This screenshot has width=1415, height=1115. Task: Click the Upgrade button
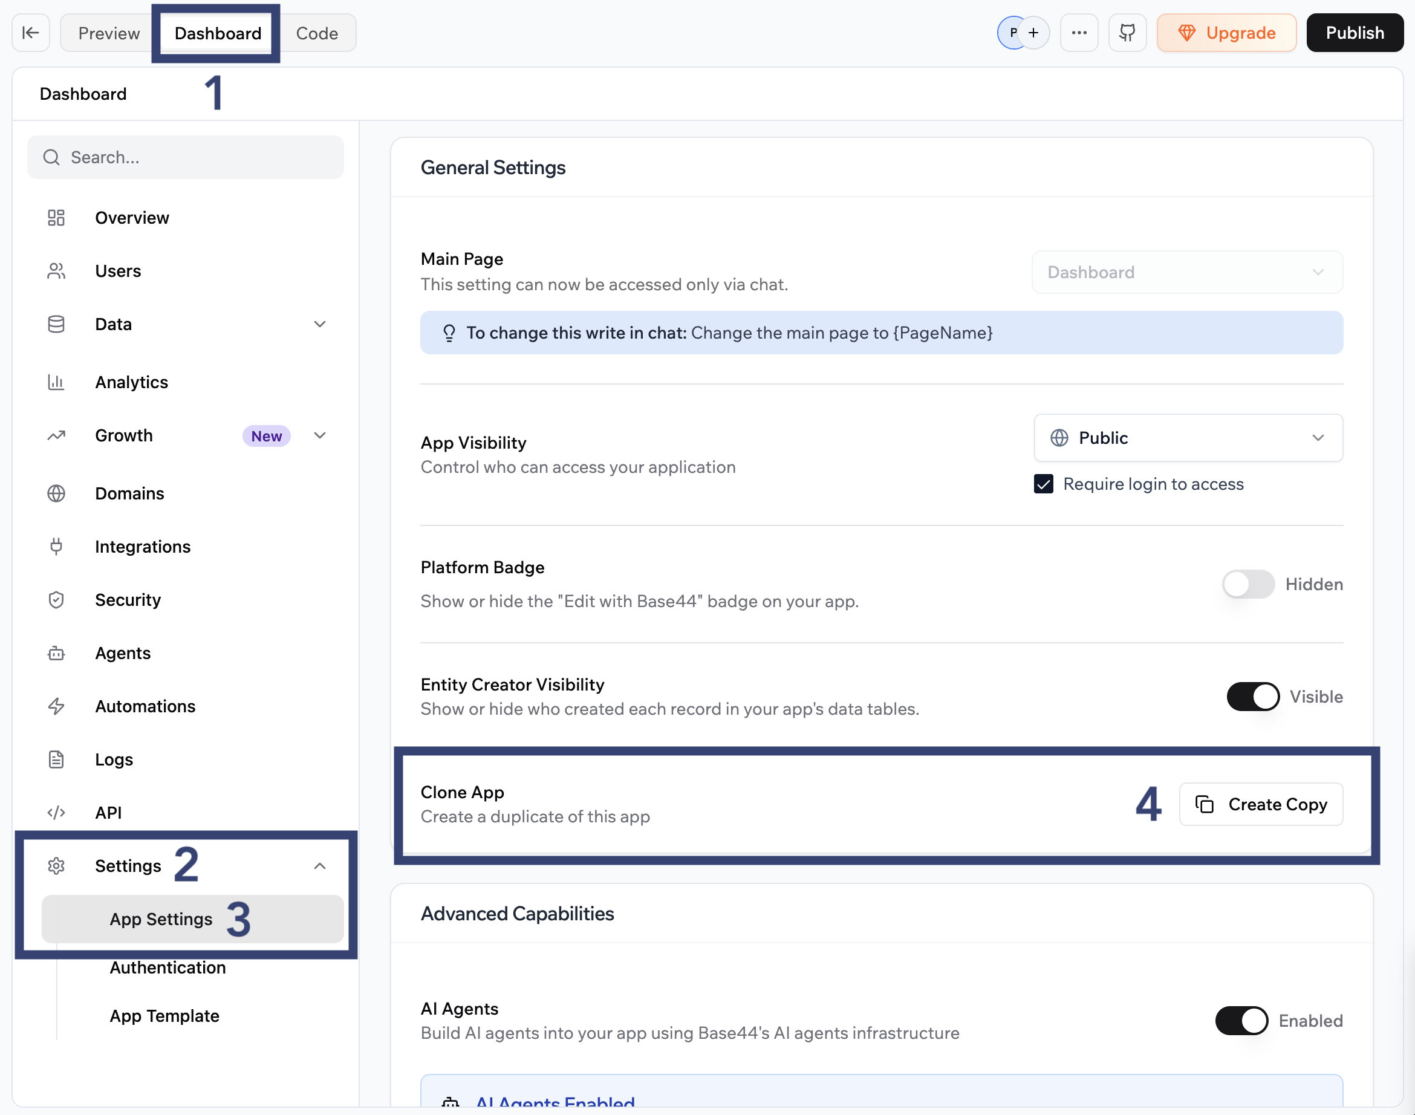point(1226,33)
